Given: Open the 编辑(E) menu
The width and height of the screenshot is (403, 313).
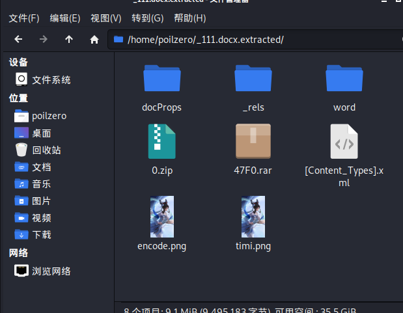Looking at the screenshot, I should 65,18.
